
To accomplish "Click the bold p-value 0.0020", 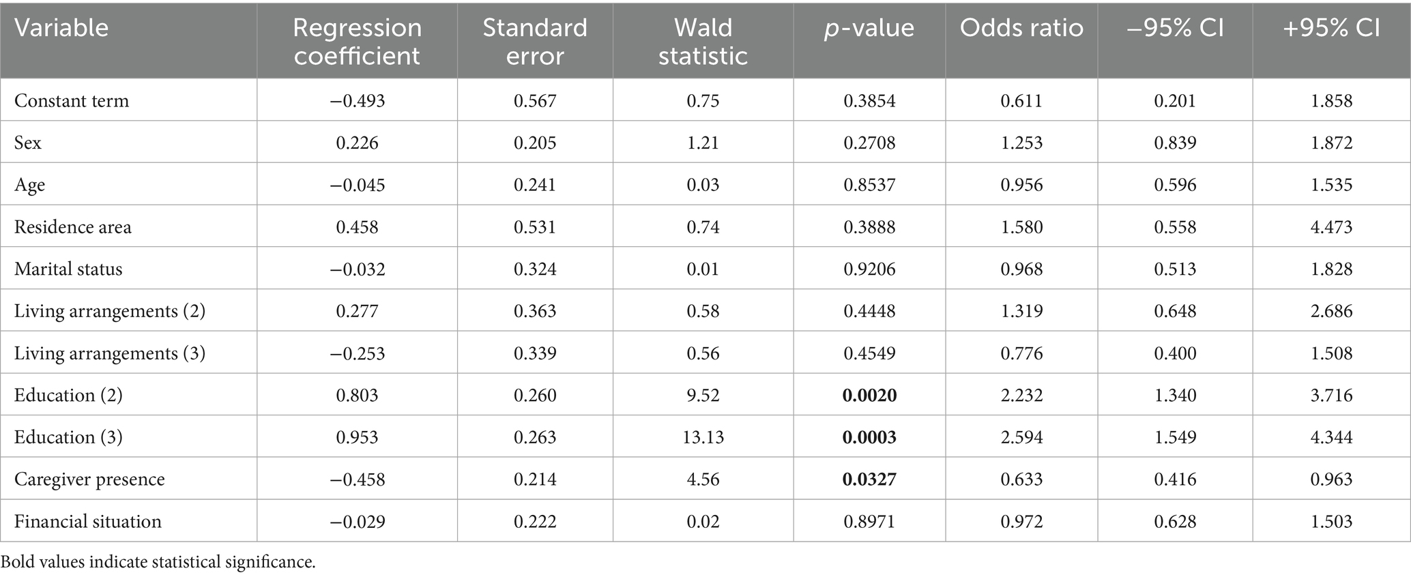I will (x=869, y=396).
